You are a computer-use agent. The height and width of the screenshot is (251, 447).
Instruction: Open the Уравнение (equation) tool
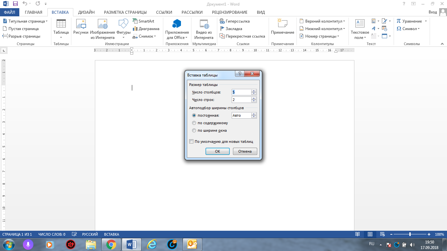[x=410, y=21]
